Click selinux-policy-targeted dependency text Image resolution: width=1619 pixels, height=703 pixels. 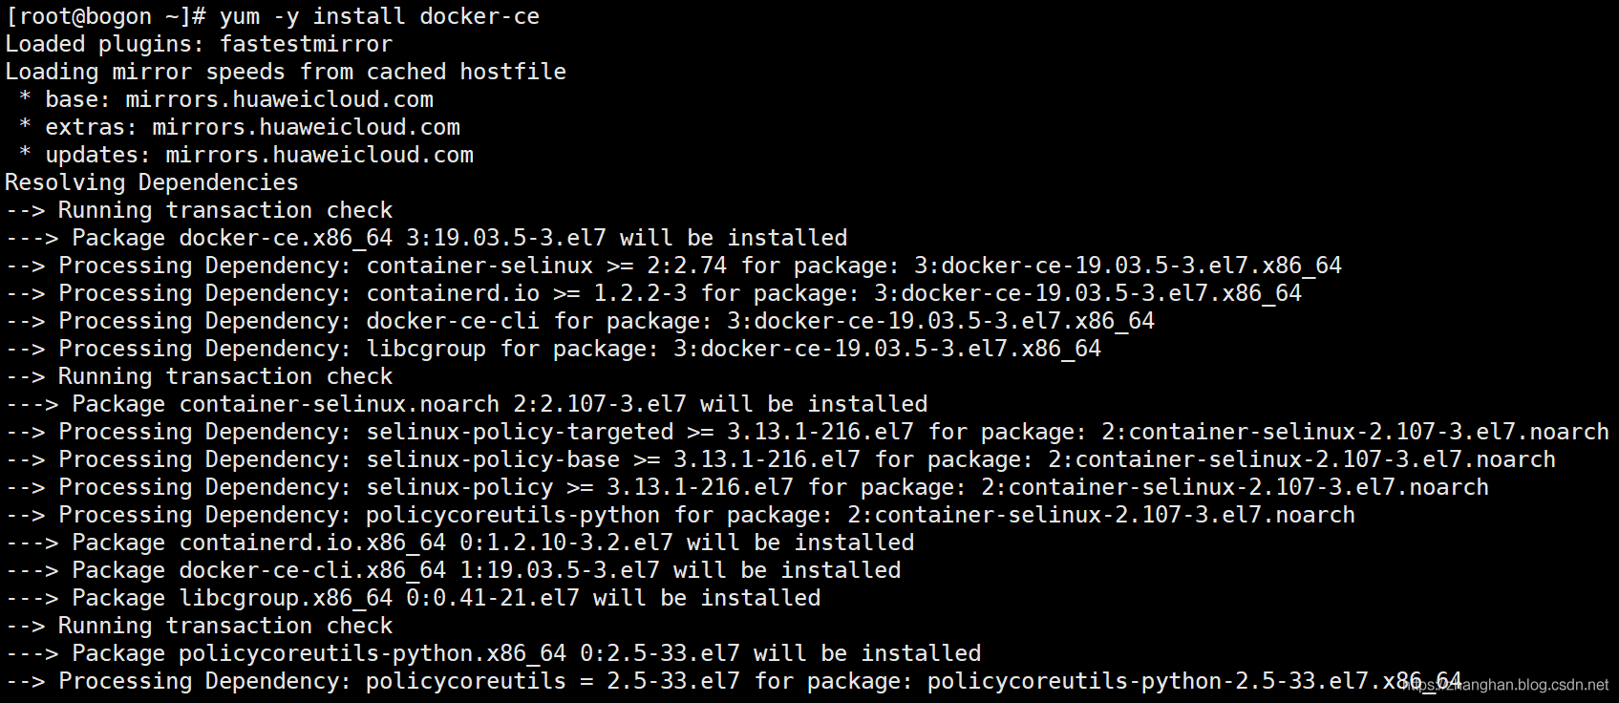coord(520,432)
